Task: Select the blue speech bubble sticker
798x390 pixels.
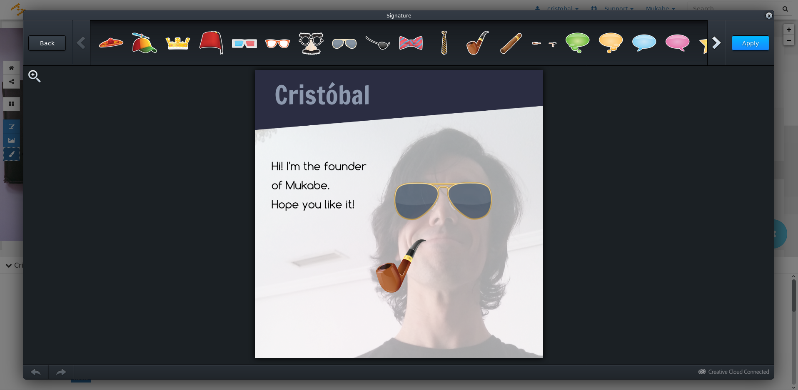Action: click(644, 42)
